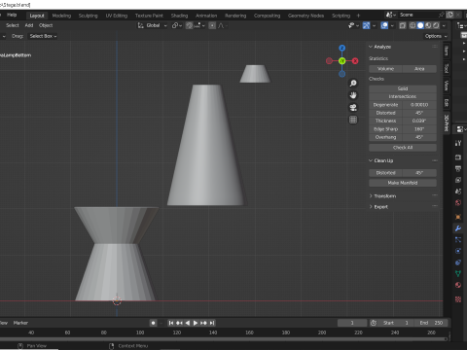Screen dimensions: 467x350
Task: Open the World properties tab icon
Action: 458,203
